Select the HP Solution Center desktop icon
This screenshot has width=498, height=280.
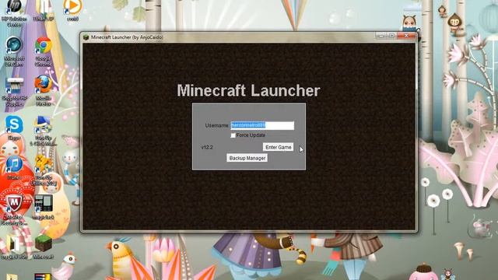[14, 13]
